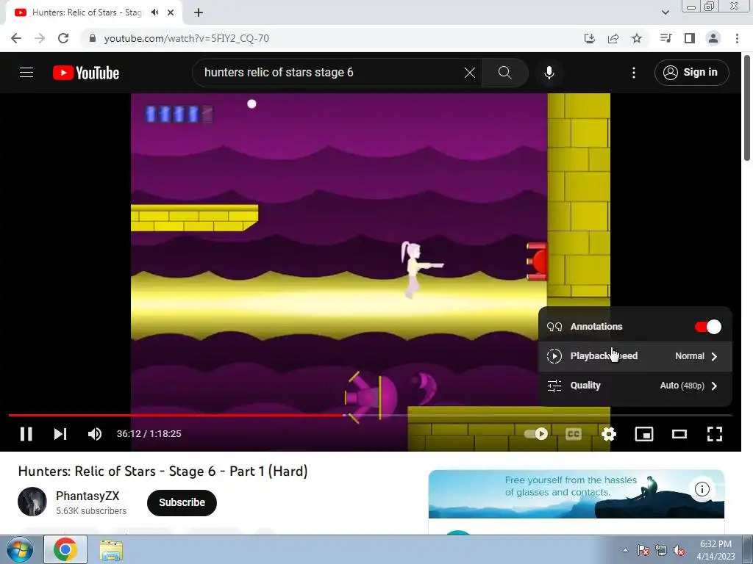753x564 pixels.
Task: Run the search with the magnifier button
Action: [504, 73]
